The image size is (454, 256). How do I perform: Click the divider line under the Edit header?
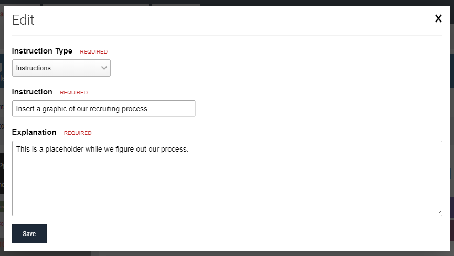(227, 35)
